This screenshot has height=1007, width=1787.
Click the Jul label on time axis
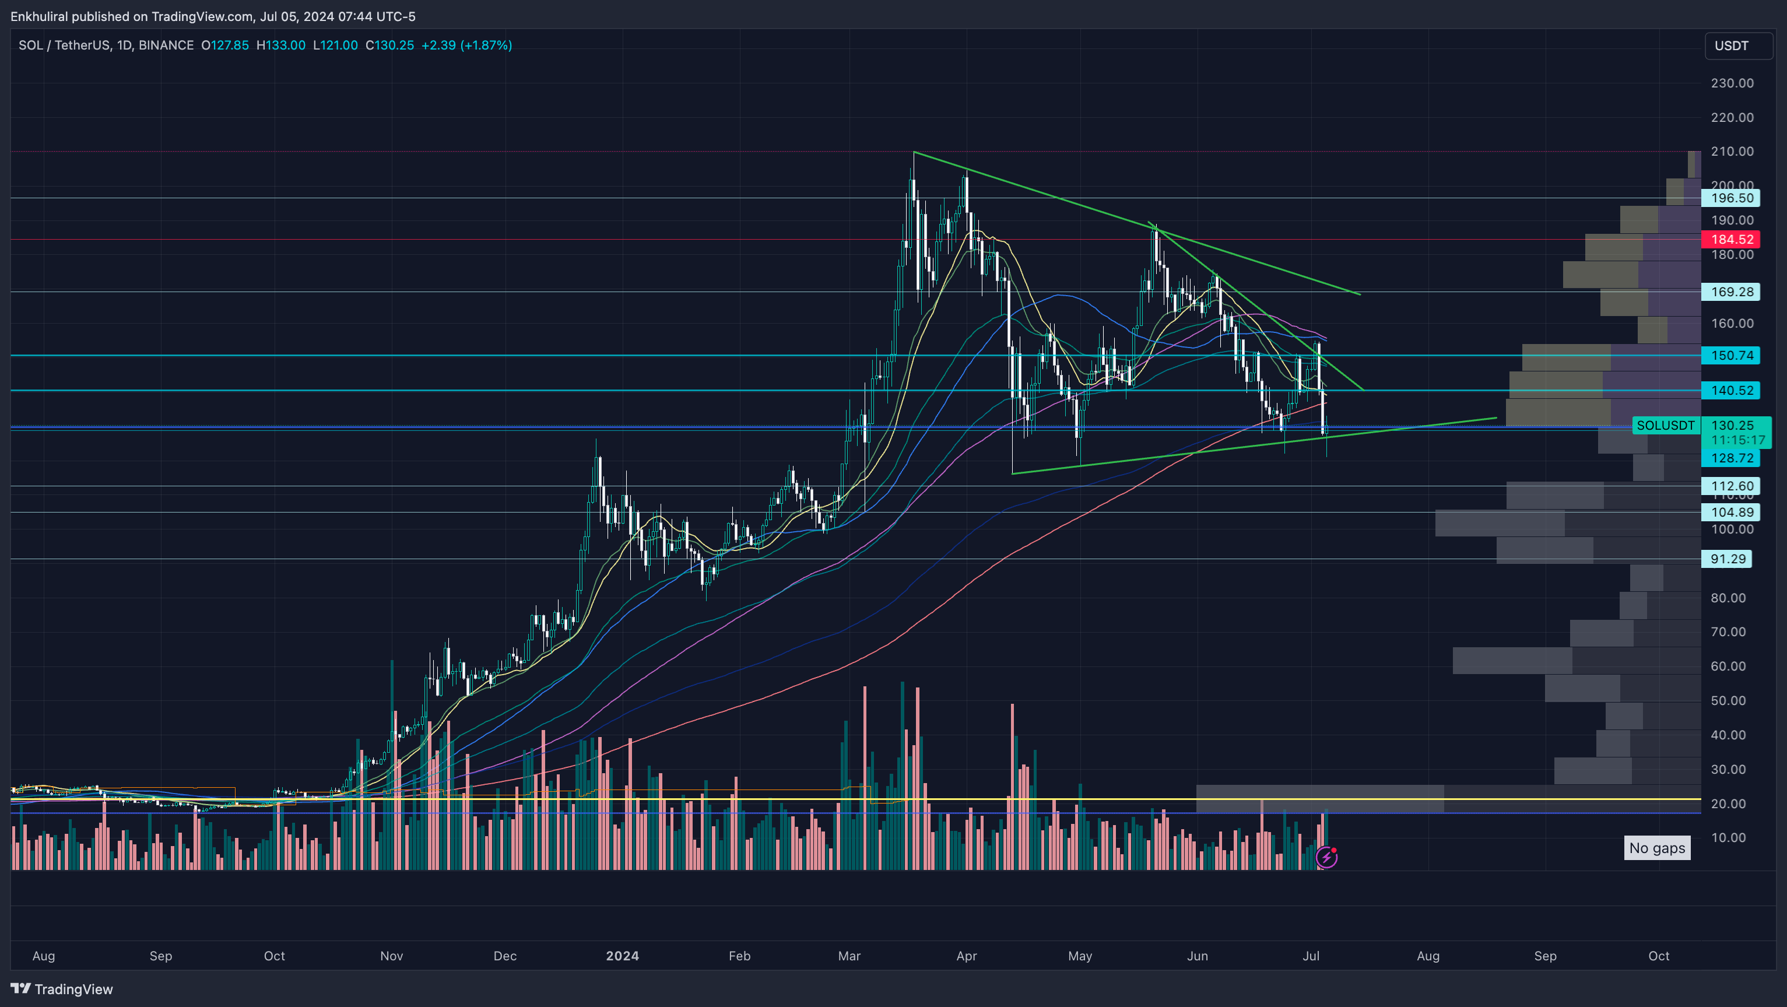click(x=1311, y=956)
